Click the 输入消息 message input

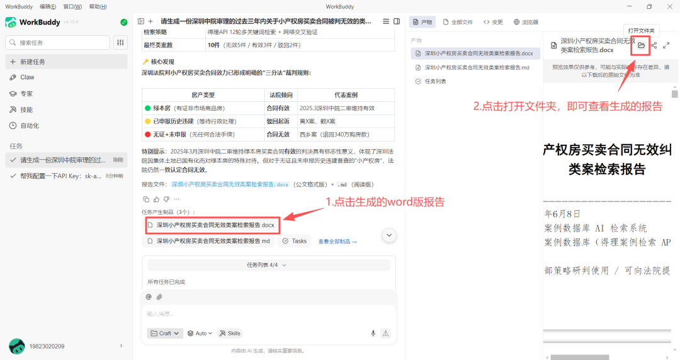pos(269,313)
